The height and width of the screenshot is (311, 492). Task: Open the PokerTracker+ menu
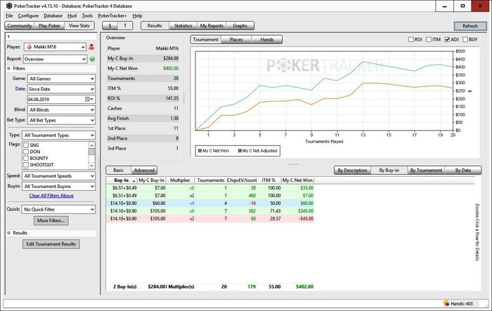pyautogui.click(x=112, y=15)
